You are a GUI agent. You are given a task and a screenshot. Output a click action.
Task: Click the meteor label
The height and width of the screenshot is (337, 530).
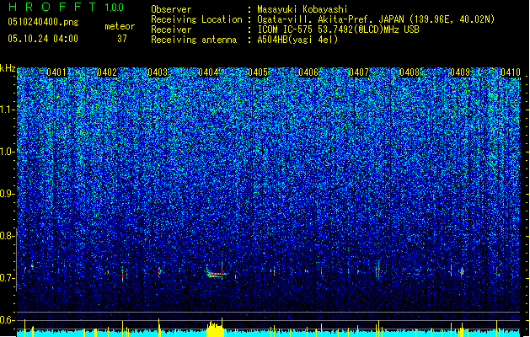120,26
